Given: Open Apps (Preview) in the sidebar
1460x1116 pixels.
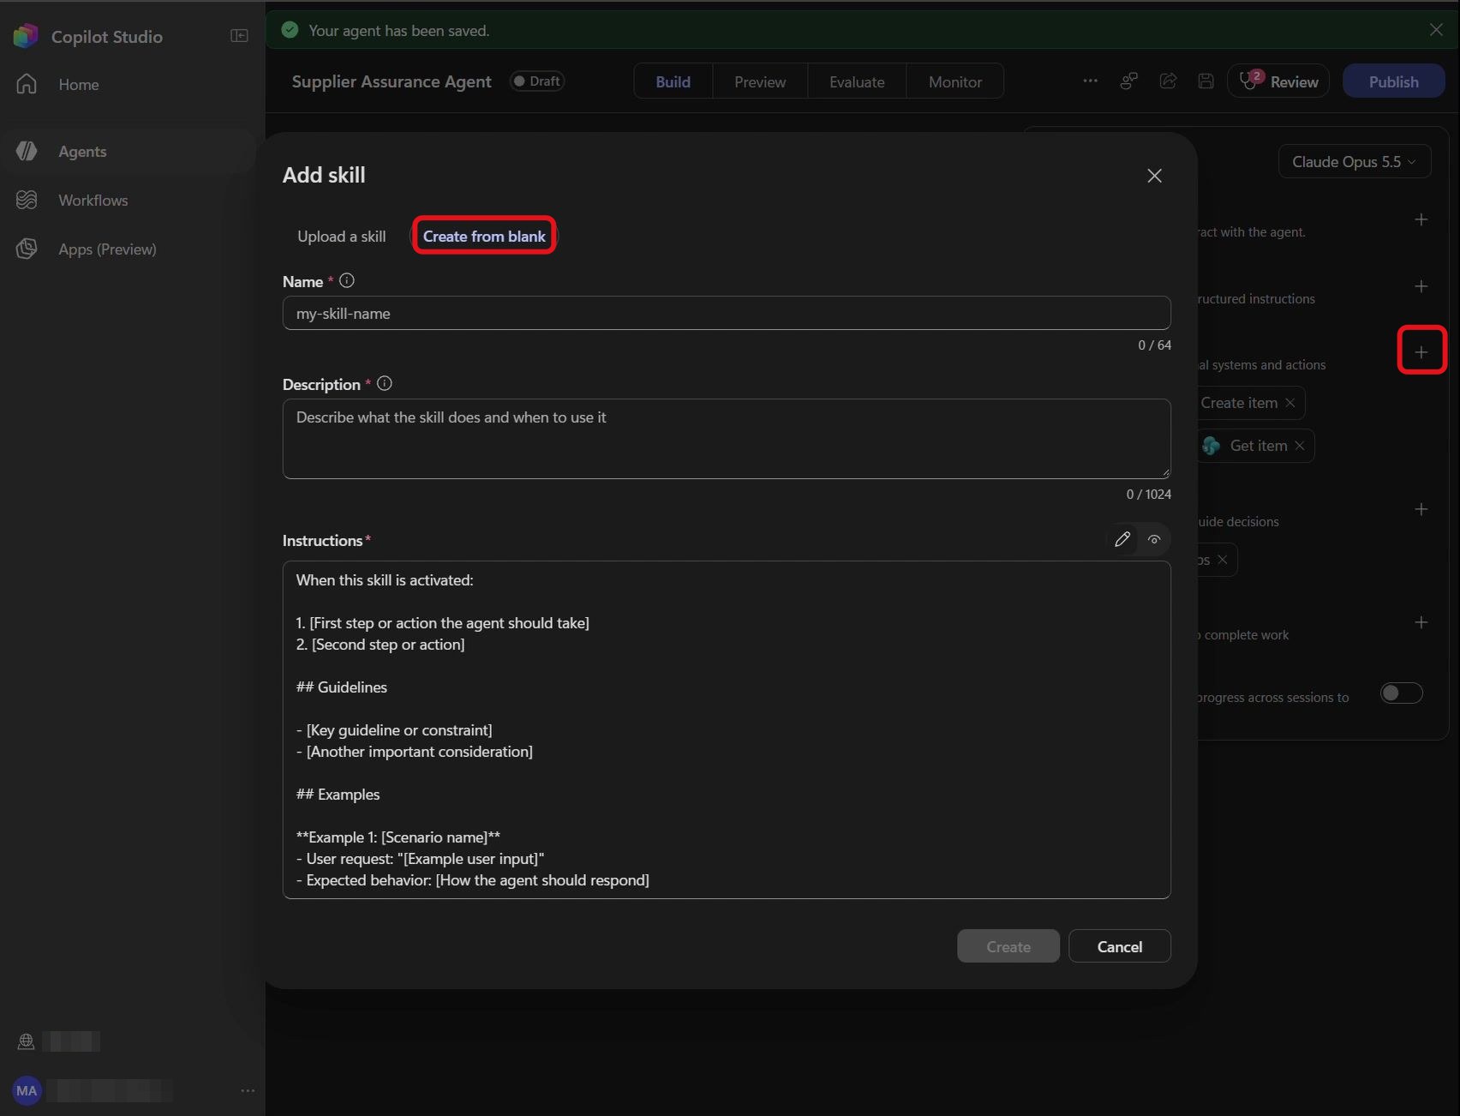Looking at the screenshot, I should (x=107, y=249).
